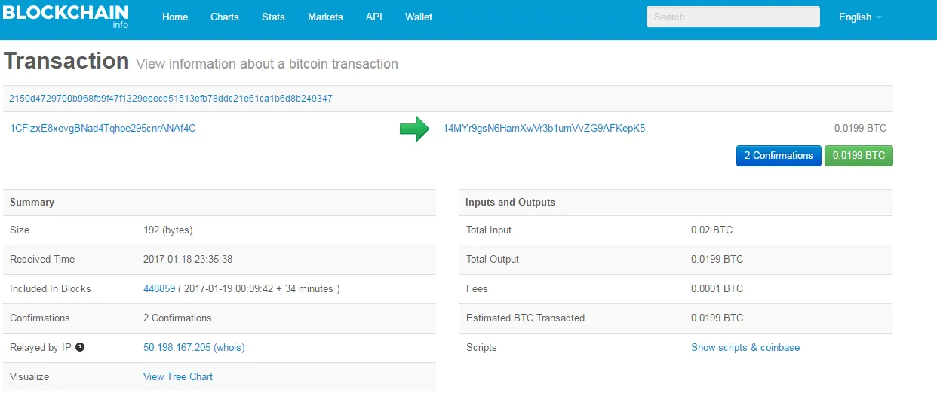Open block 448859 link
Image resolution: width=937 pixels, height=396 pixels.
(159, 289)
